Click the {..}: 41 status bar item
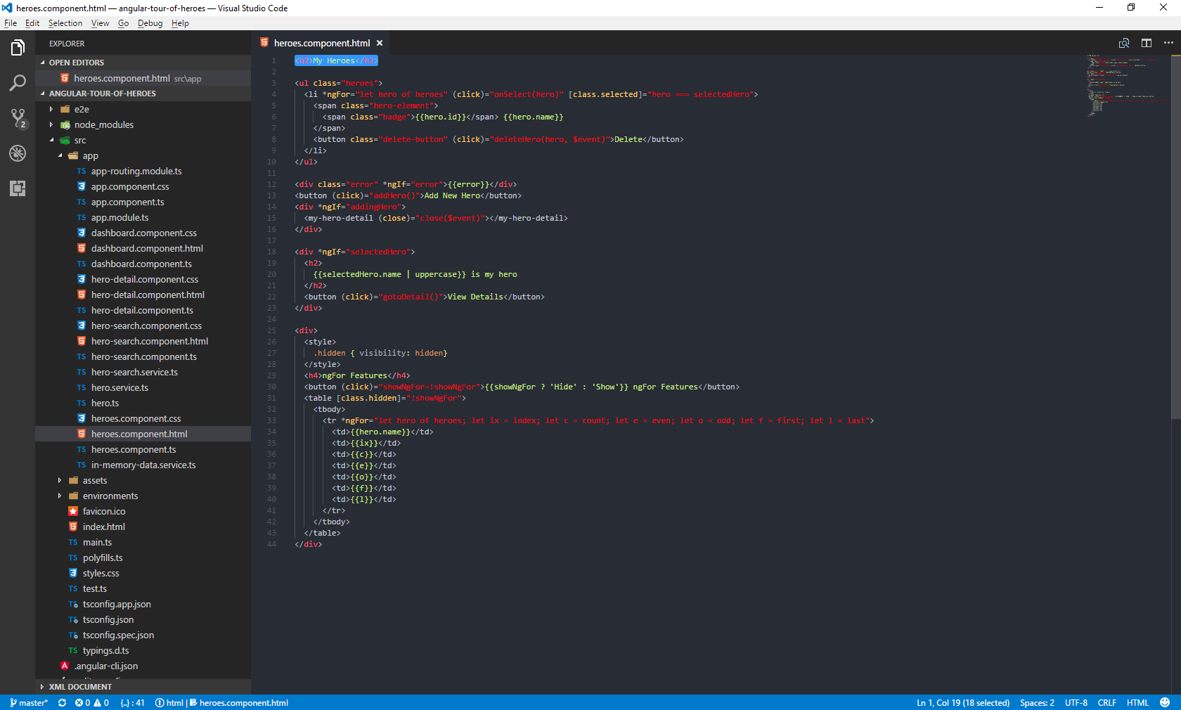 coord(132,703)
